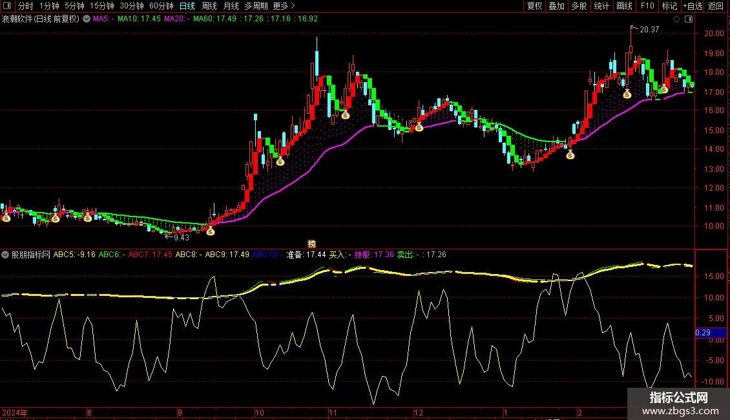This screenshot has height=420, width=730.
Task: Click money bag signal beside the 9.43 low
Action: pyautogui.click(x=211, y=231)
